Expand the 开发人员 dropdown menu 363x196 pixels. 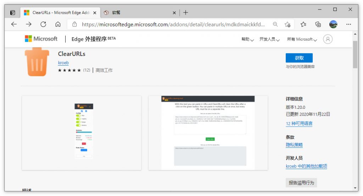(x=269, y=39)
